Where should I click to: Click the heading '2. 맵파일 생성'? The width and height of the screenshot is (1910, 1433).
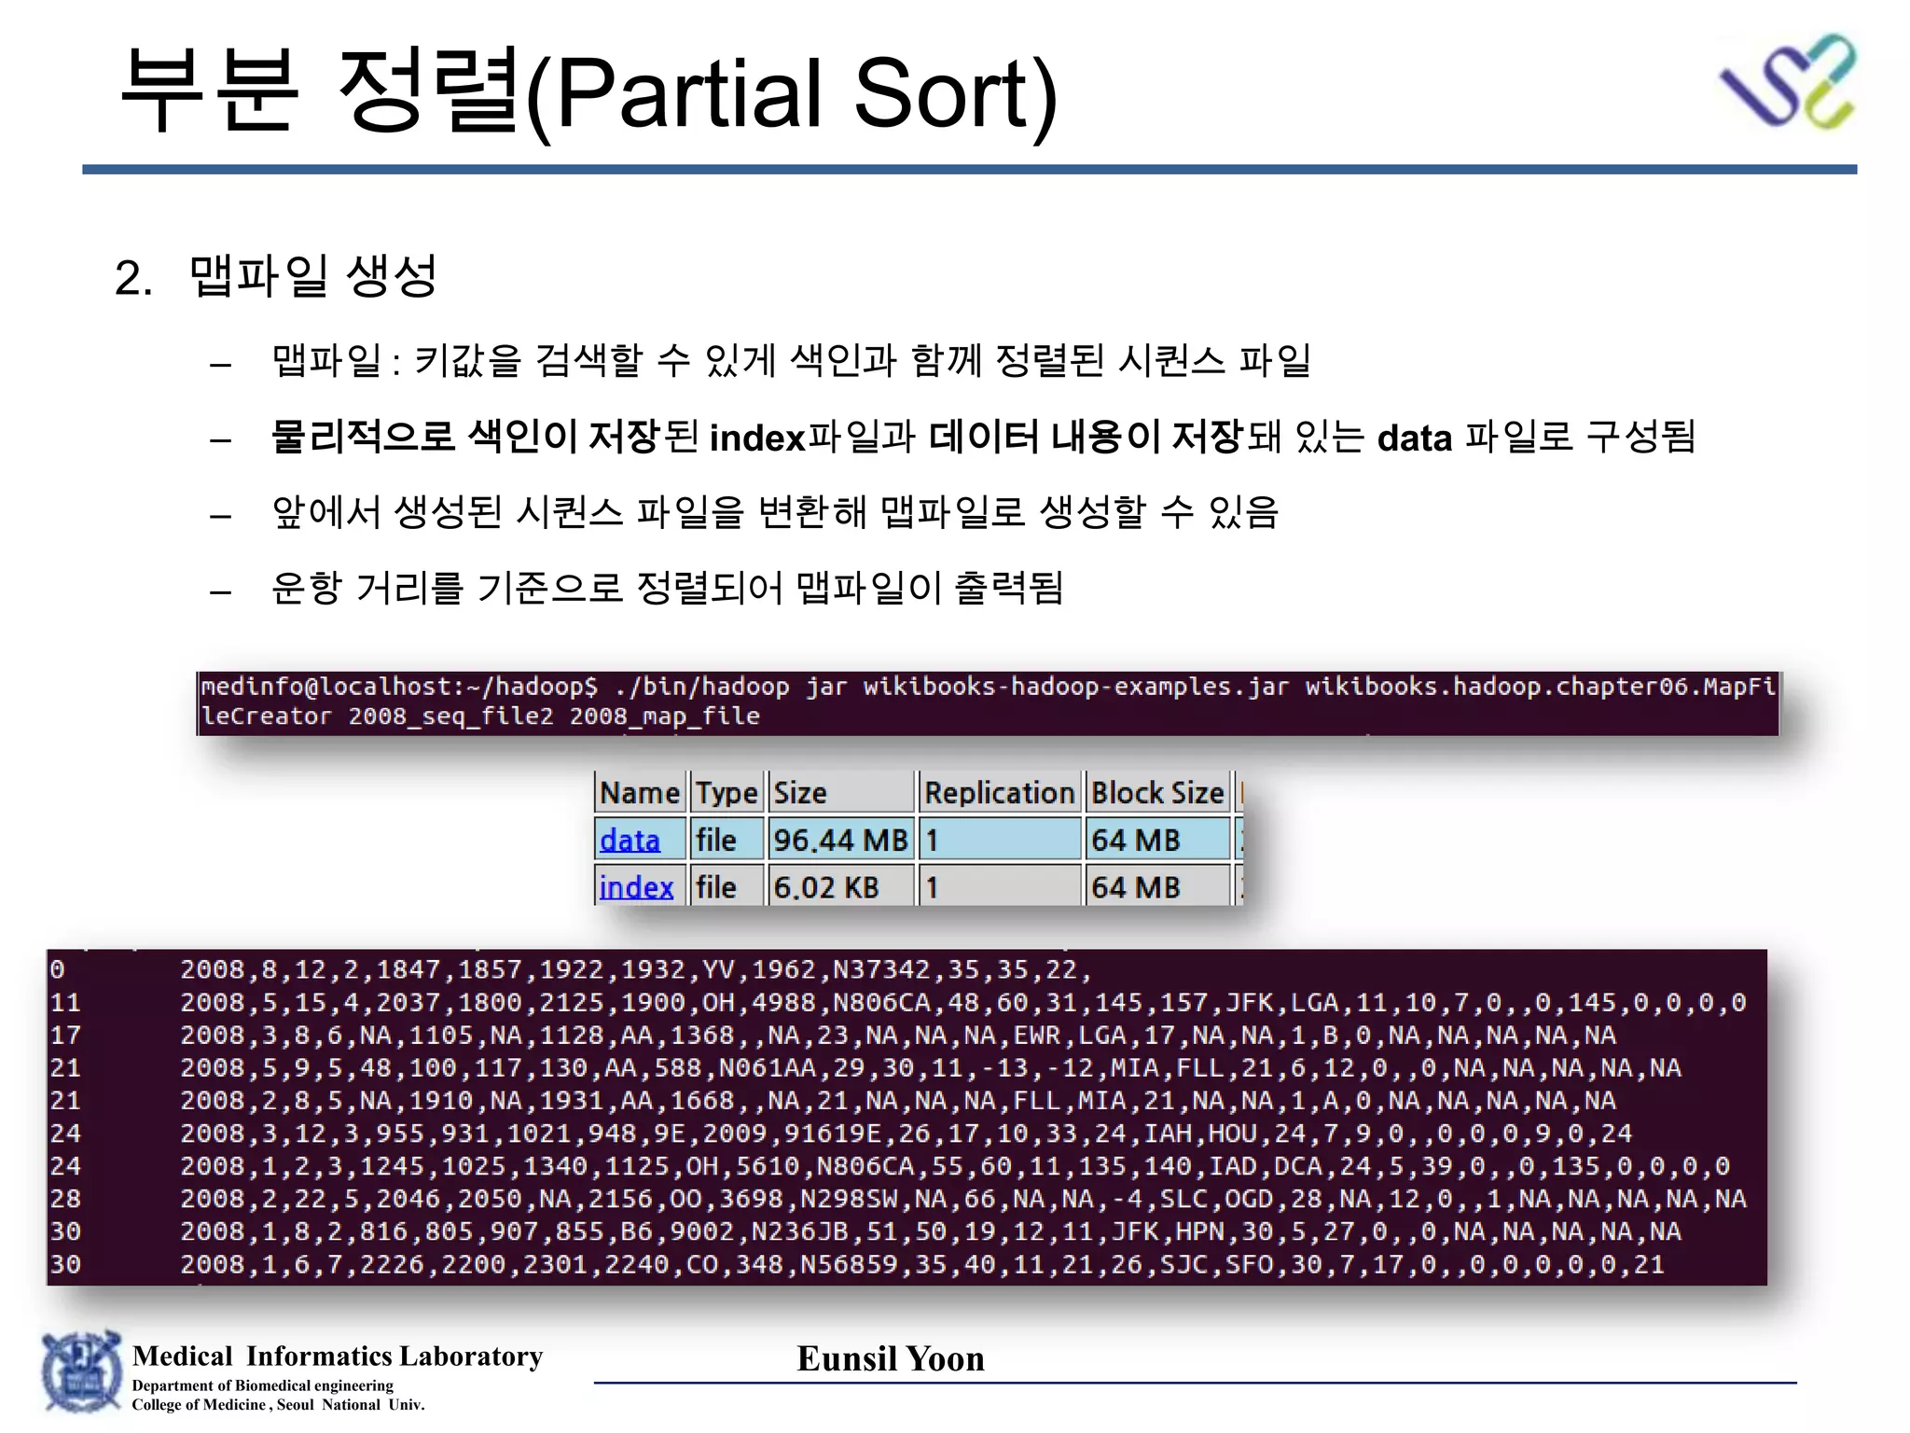click(x=276, y=276)
